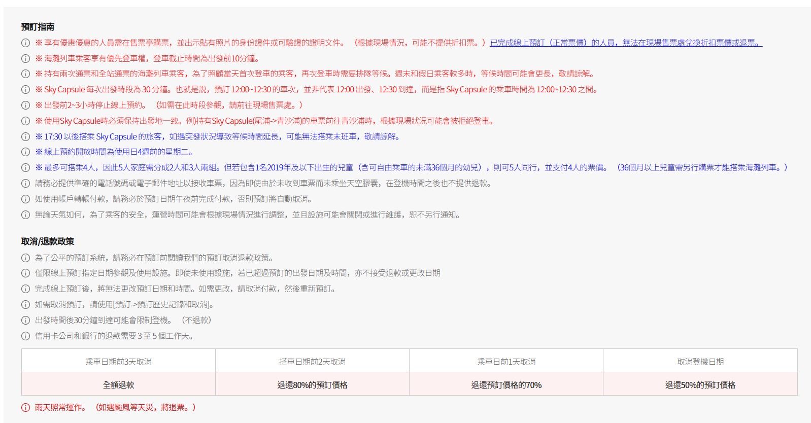
Task: Click the 乘車日前1天取消 table header
Action: click(x=506, y=362)
